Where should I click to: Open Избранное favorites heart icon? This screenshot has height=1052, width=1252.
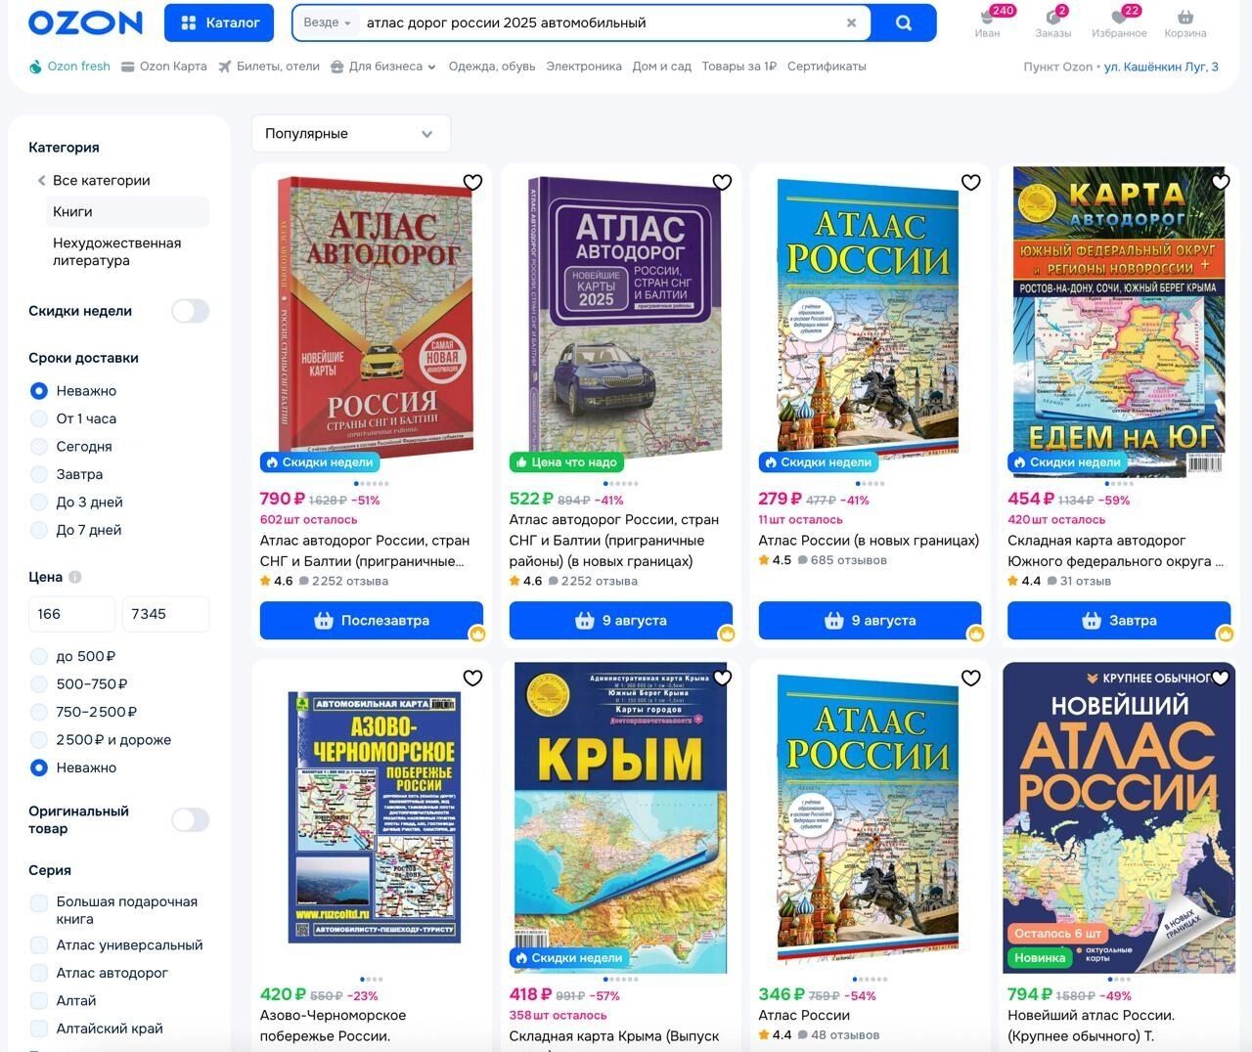point(1119,18)
